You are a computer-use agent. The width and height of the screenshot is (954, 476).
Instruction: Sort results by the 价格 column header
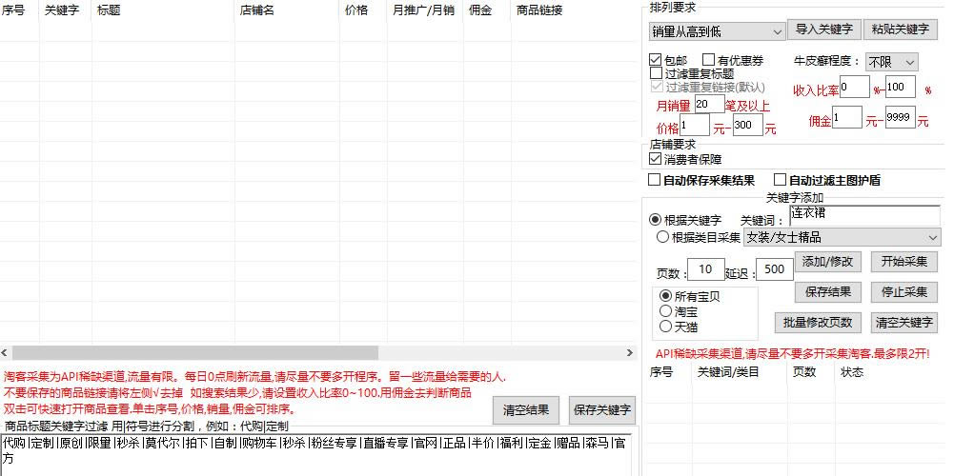coord(355,10)
